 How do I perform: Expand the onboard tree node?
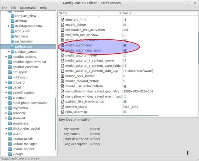tap(6, 82)
